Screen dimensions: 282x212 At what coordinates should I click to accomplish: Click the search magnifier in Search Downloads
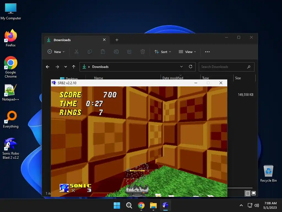coord(249,67)
